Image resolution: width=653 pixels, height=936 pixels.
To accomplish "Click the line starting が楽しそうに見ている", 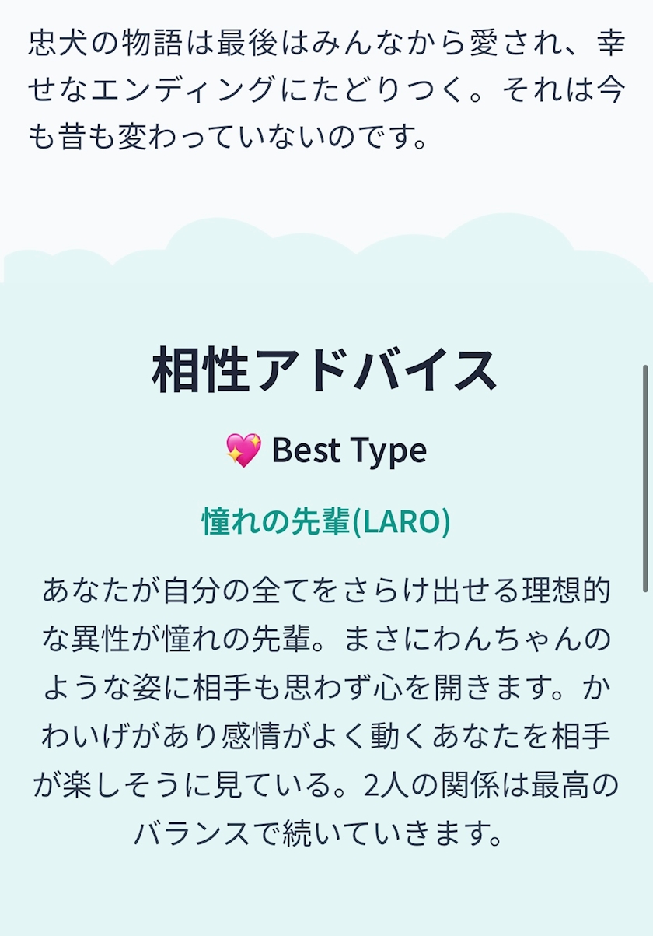I will tap(326, 784).
